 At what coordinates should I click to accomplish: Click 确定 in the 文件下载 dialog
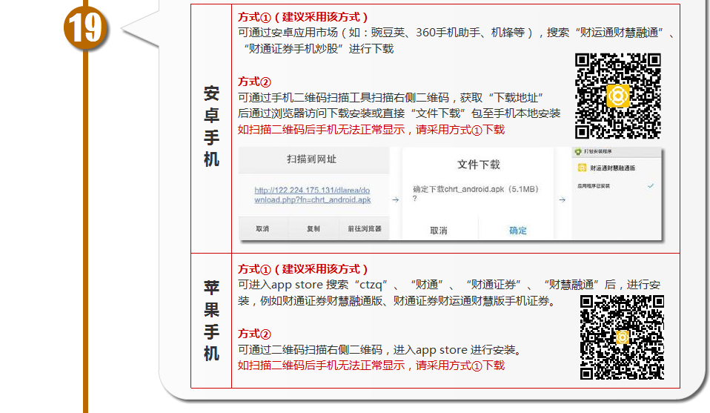click(x=518, y=231)
